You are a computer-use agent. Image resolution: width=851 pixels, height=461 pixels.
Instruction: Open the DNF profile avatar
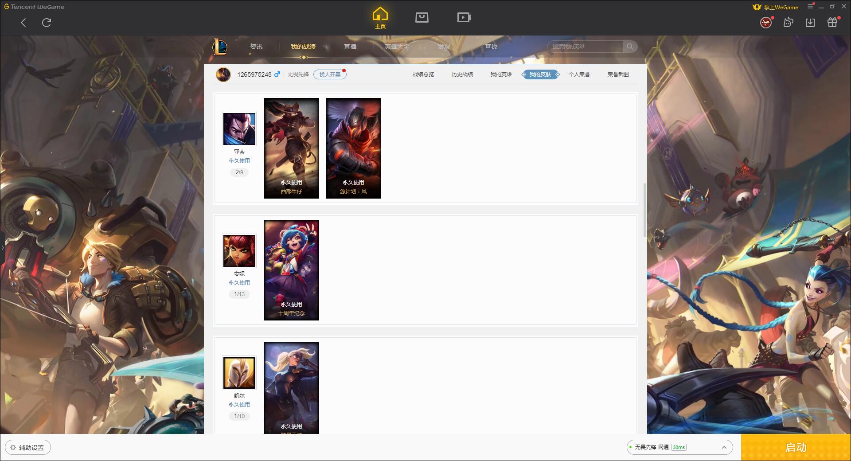766,22
